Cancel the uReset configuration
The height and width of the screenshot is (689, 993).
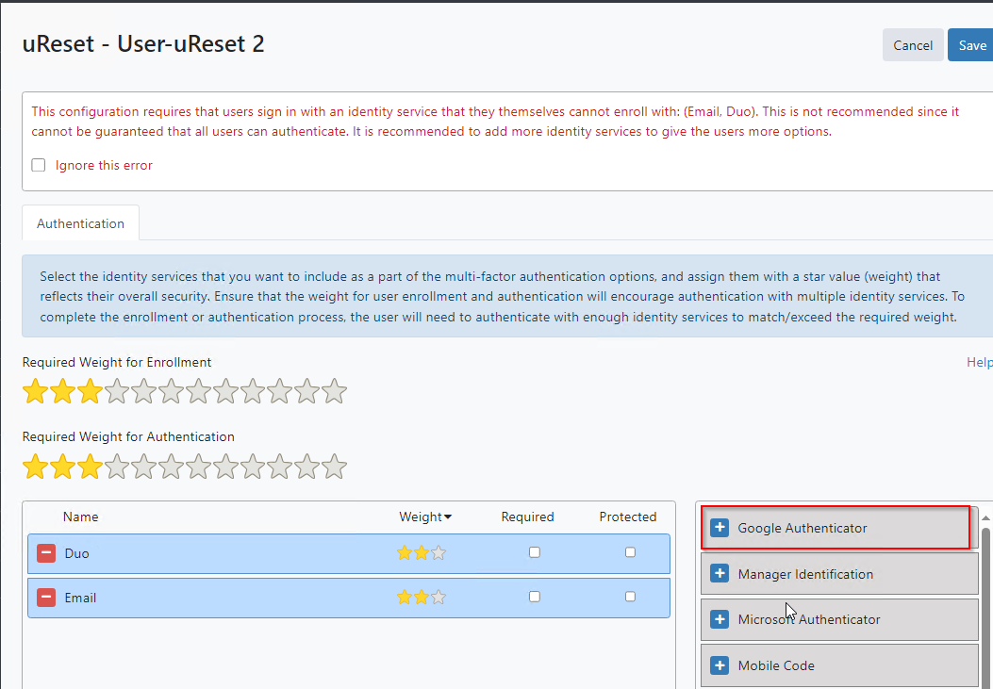[x=913, y=45]
